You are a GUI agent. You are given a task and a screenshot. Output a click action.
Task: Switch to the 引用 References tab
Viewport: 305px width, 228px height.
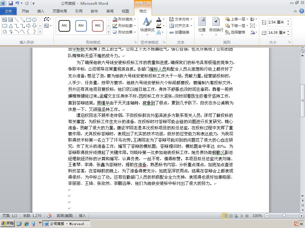(79, 11)
